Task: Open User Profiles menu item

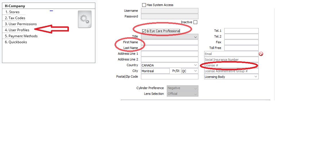Action: (19, 30)
